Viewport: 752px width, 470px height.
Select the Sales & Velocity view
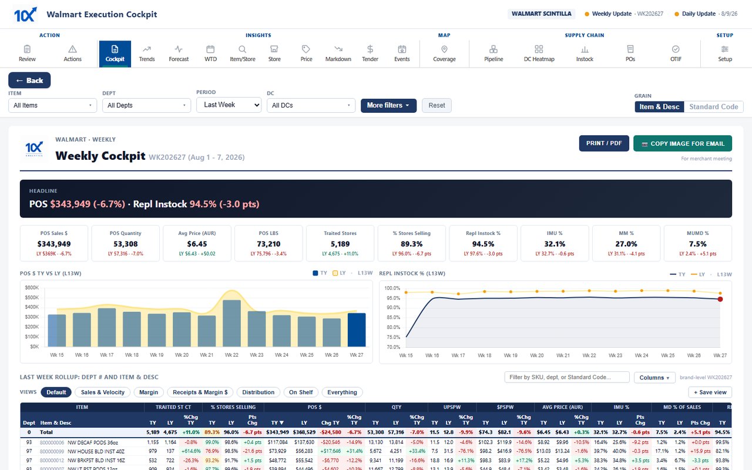pos(103,392)
